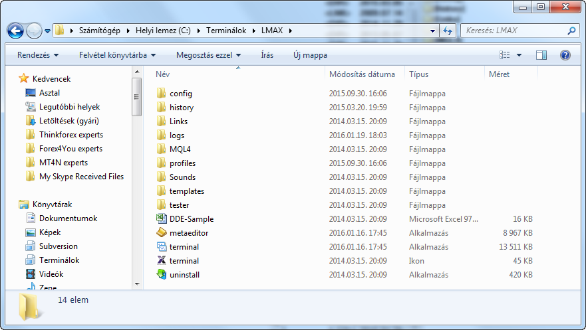The image size is (586, 330).
Task: Click LMAX breadcrumb segment
Action: pyautogui.click(x=271, y=31)
